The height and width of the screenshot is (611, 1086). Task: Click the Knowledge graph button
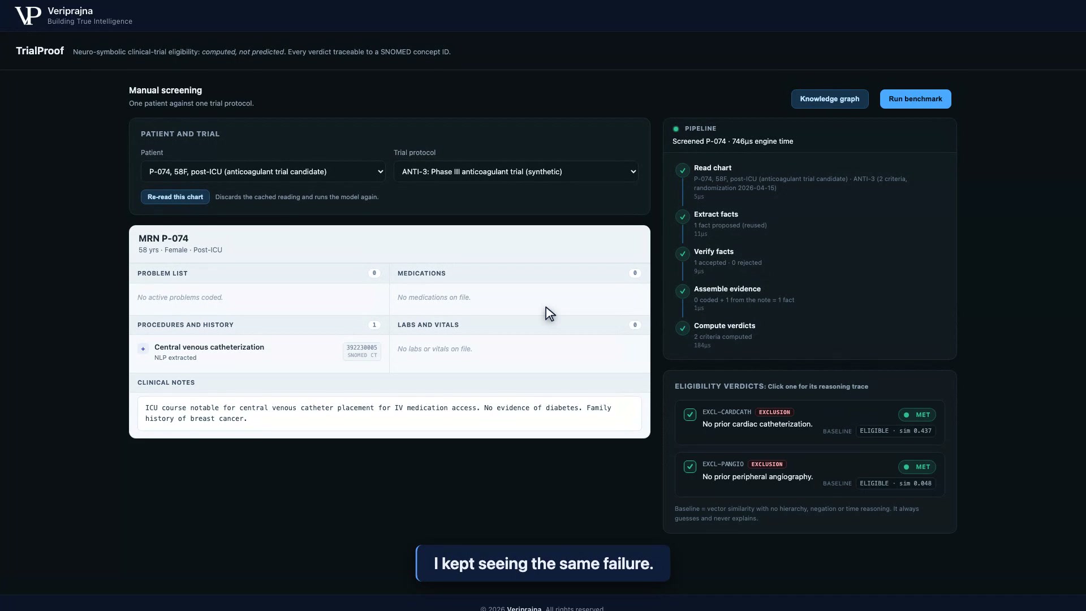tap(830, 99)
